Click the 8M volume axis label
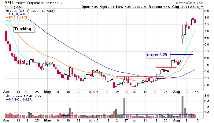 point(207,96)
